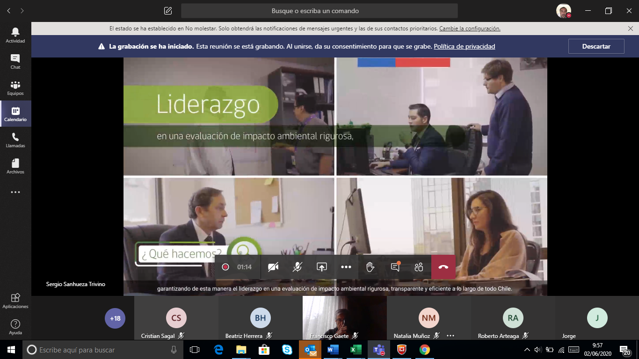Viewport: 639px width, 359px height.
Task: Open Chat in the sidebar
Action: (15, 61)
